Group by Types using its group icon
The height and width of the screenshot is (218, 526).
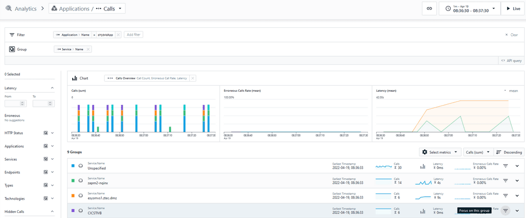coord(46,186)
